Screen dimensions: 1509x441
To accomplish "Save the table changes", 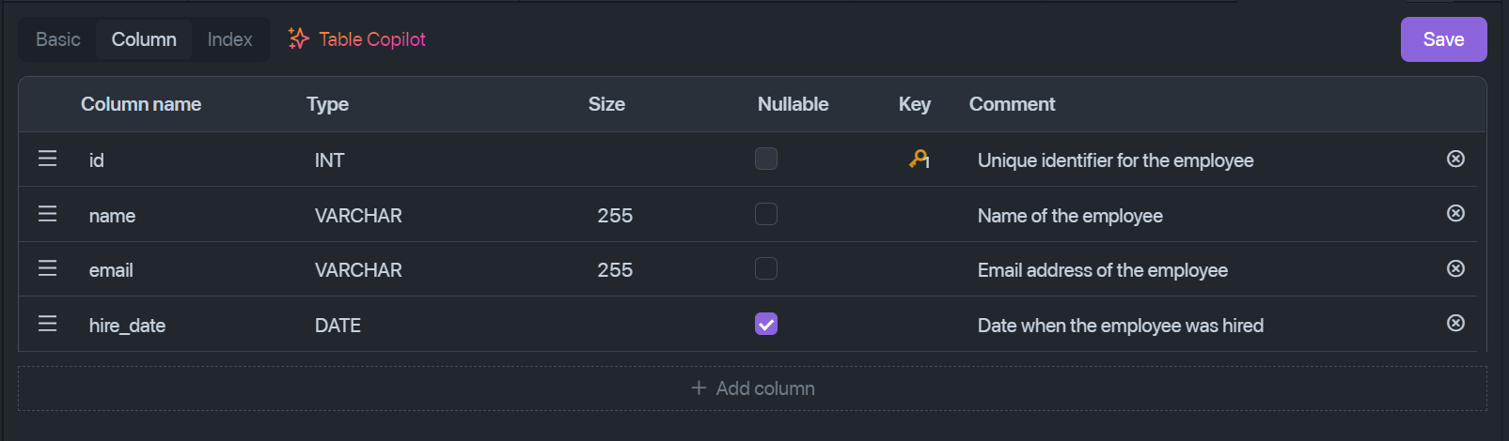I will coord(1443,39).
